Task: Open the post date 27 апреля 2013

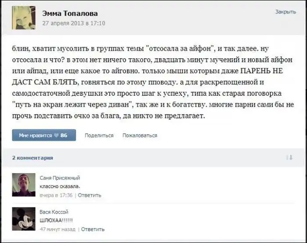Action: [x=74, y=23]
